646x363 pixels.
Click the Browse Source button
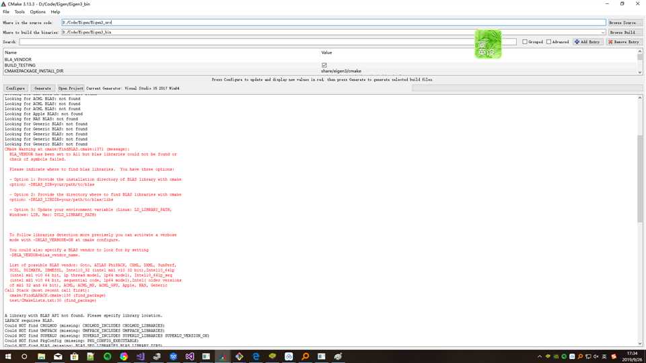coord(624,23)
